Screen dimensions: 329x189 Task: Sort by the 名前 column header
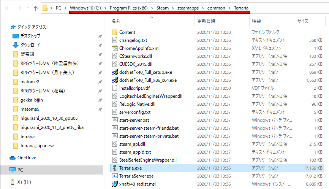(x=116, y=21)
